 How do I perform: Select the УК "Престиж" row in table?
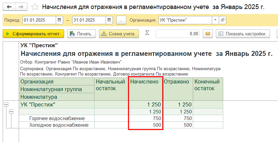tap(121, 104)
